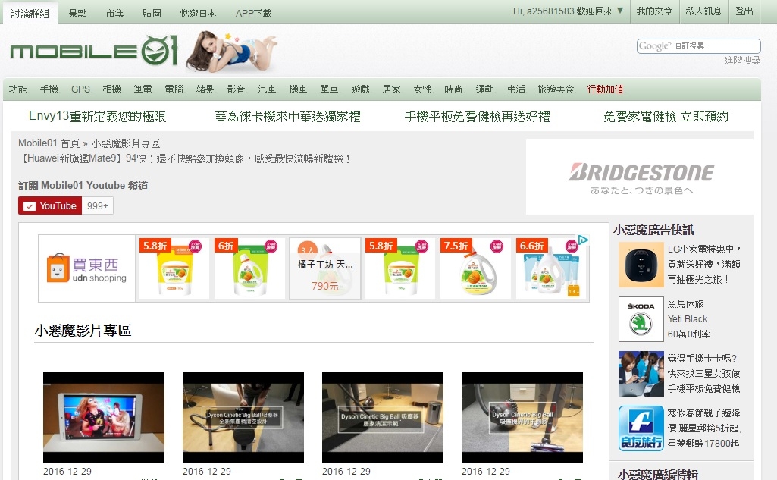
Task: Open the 相機 category menu
Action: (111, 89)
